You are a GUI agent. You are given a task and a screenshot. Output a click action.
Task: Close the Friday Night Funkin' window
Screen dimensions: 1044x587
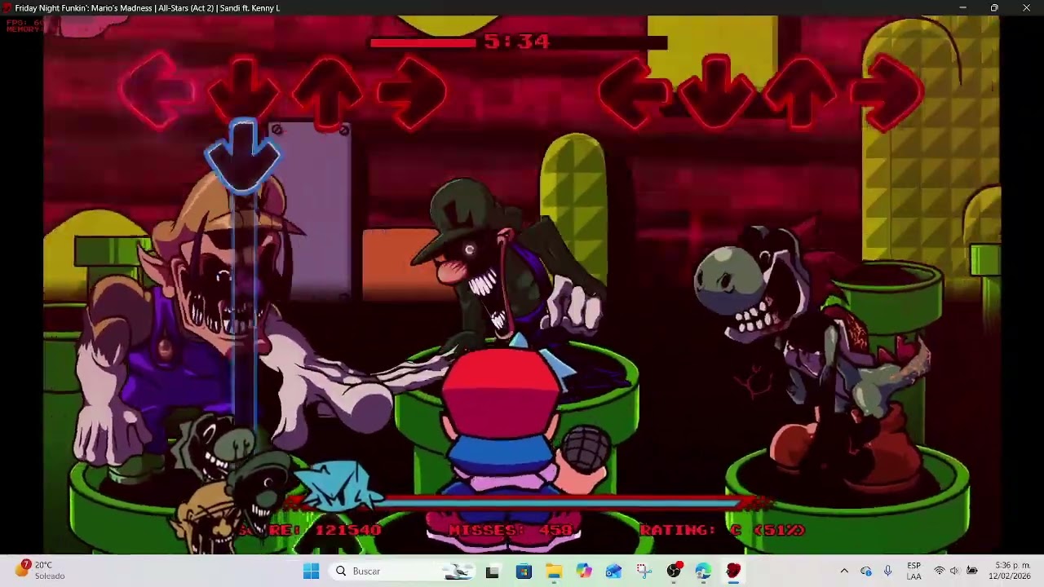[1026, 8]
